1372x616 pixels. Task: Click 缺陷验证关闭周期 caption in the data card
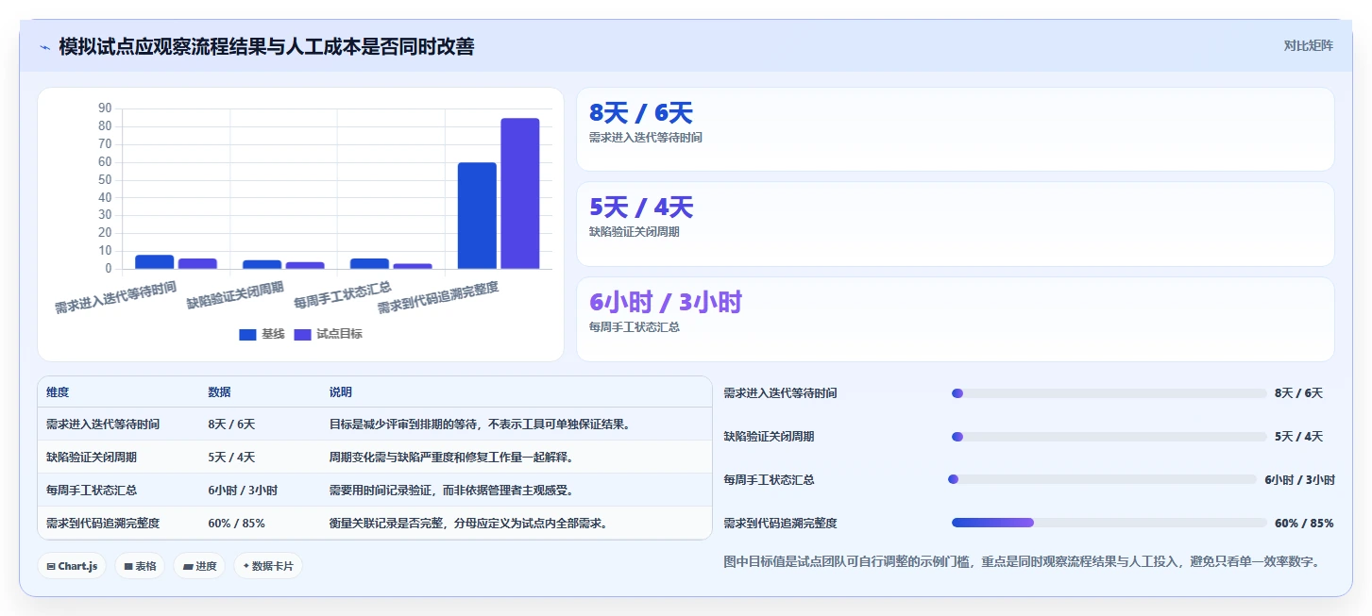pos(634,232)
